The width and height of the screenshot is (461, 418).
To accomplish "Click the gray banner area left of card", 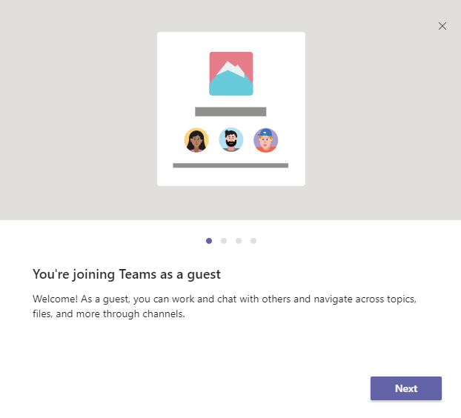I will pos(74,111).
